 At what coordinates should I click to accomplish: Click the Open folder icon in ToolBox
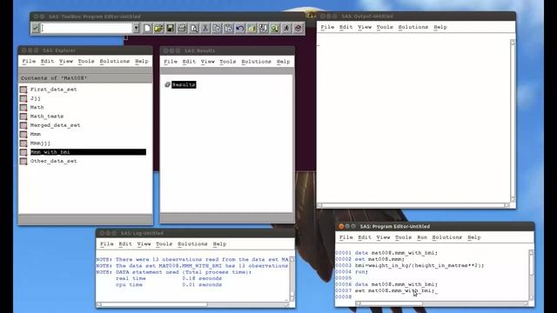(x=158, y=28)
